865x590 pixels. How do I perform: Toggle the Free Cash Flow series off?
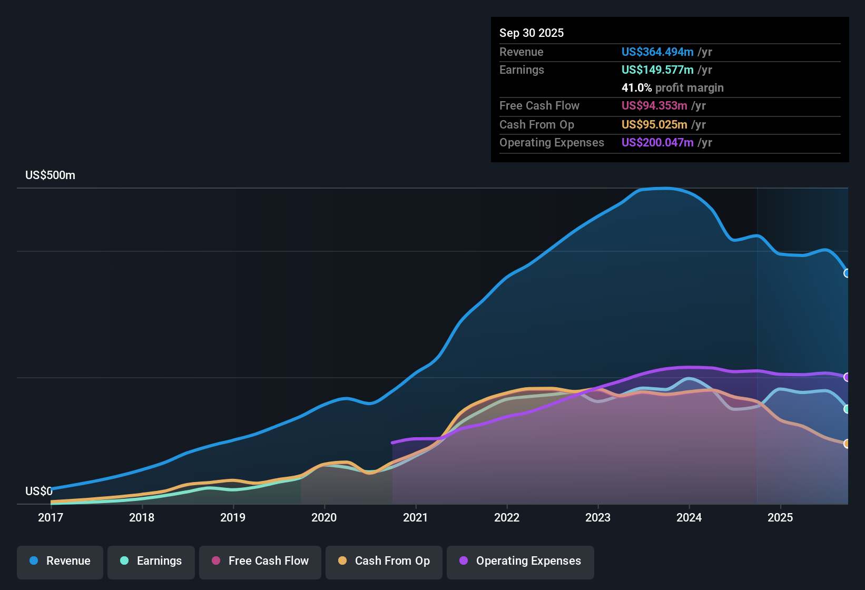coord(260,561)
